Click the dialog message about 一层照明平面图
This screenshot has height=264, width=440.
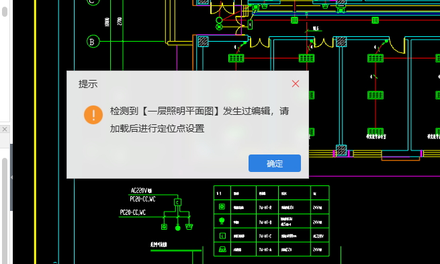[200, 120]
